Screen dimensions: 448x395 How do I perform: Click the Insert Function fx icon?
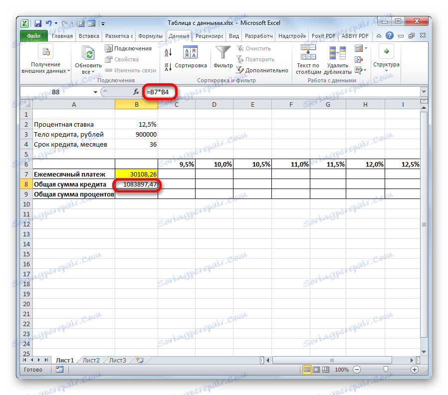point(136,92)
